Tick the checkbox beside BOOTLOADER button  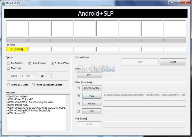point(78,88)
